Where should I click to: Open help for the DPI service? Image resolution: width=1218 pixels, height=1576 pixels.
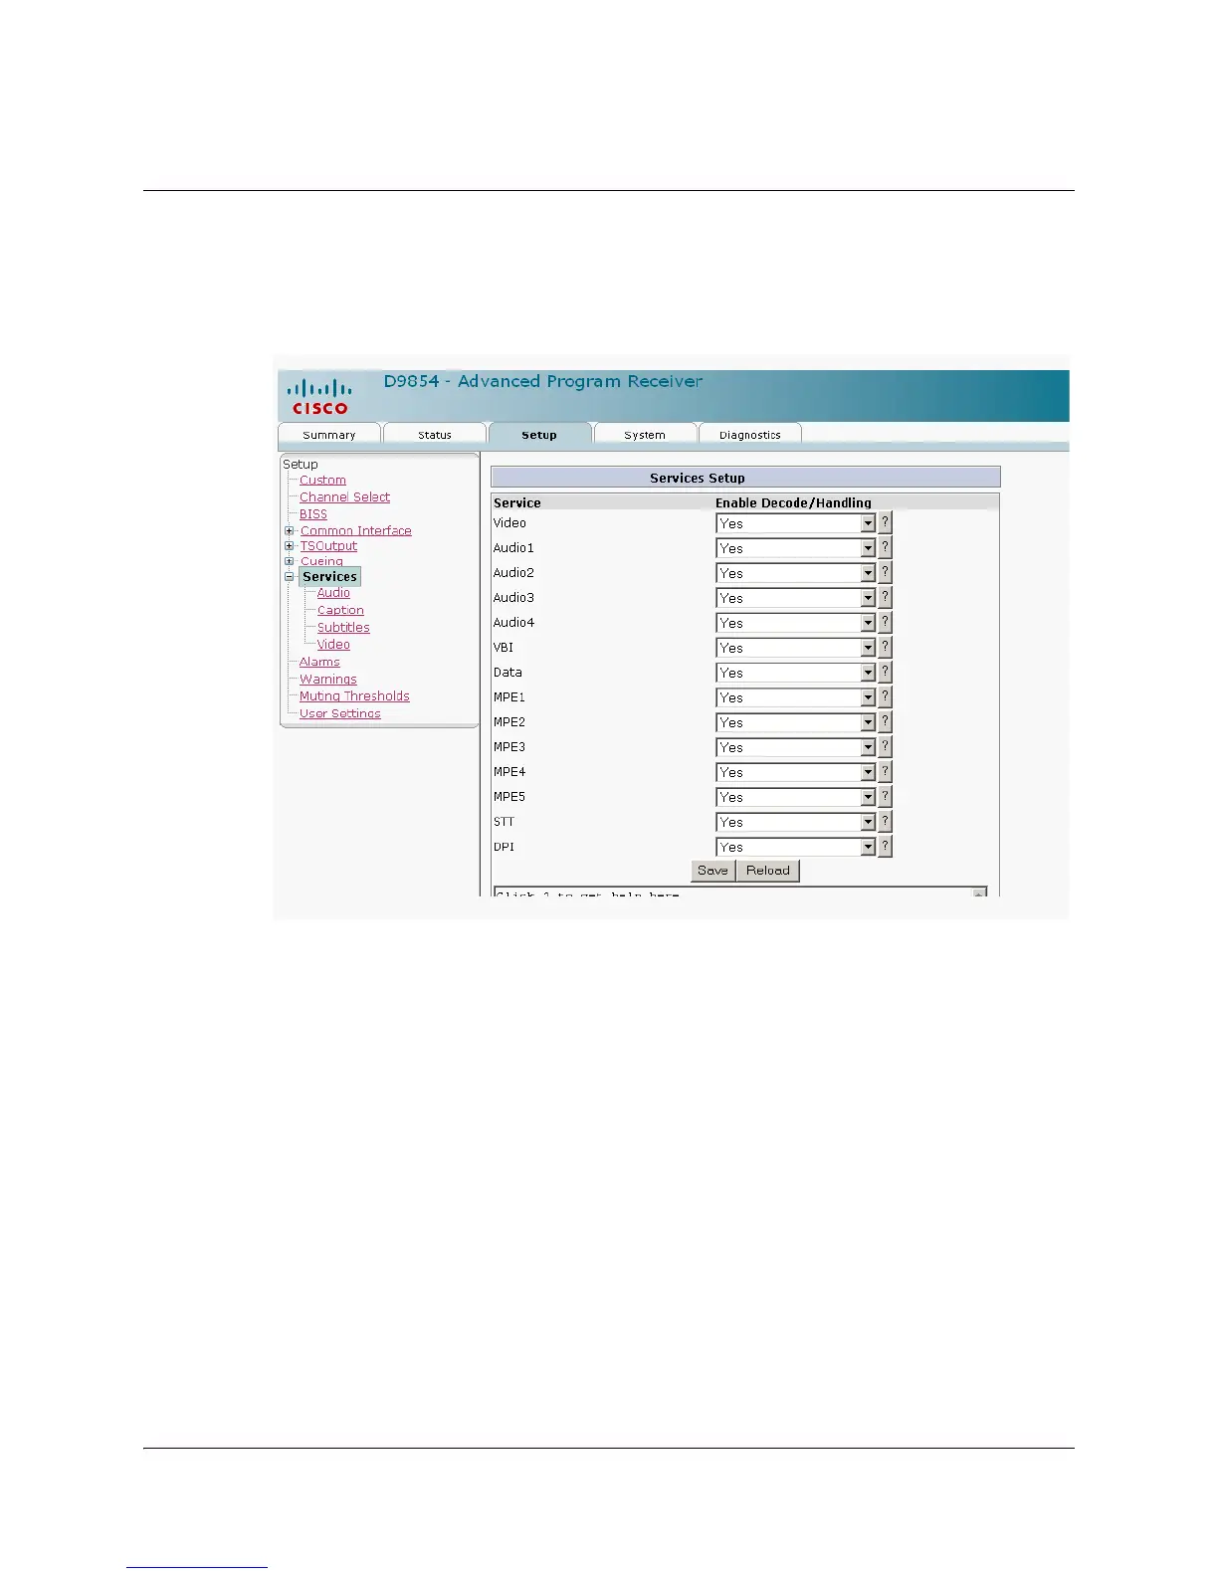(885, 846)
